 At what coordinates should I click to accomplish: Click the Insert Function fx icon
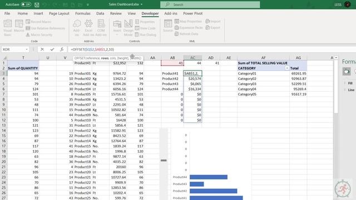click(x=62, y=49)
